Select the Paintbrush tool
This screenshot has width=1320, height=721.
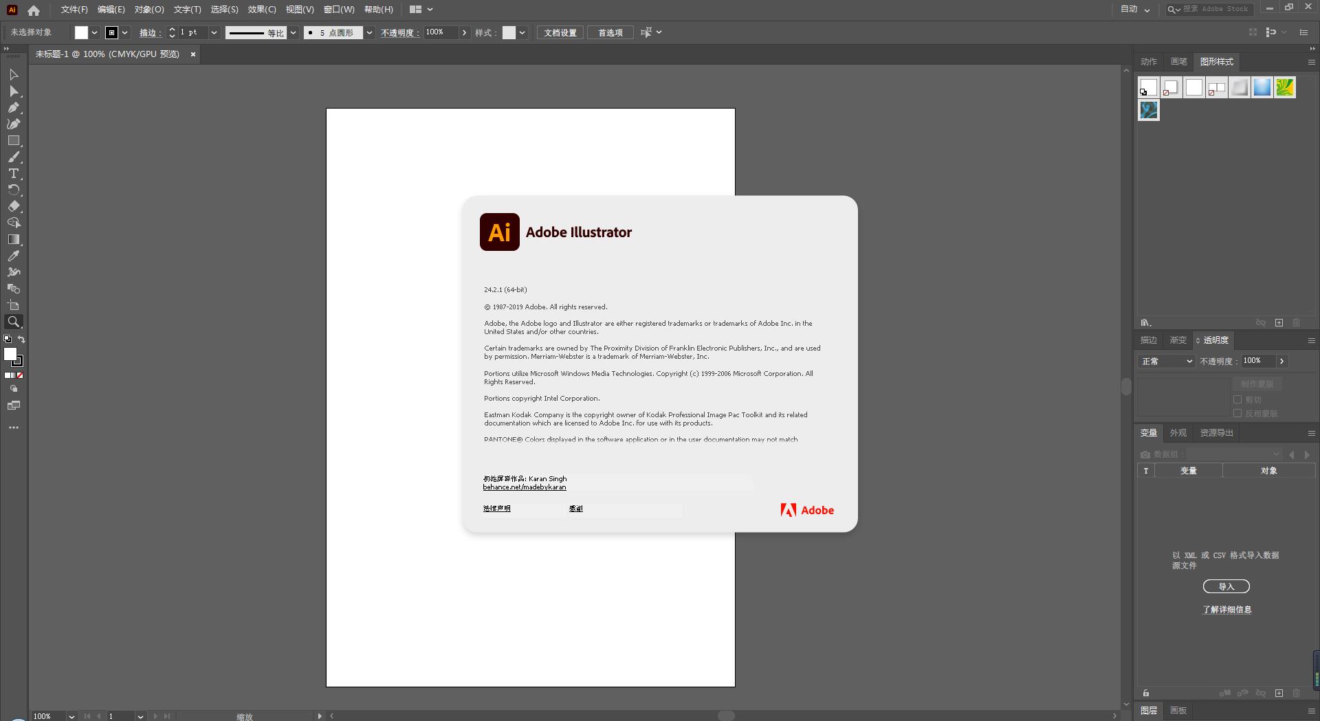[14, 157]
